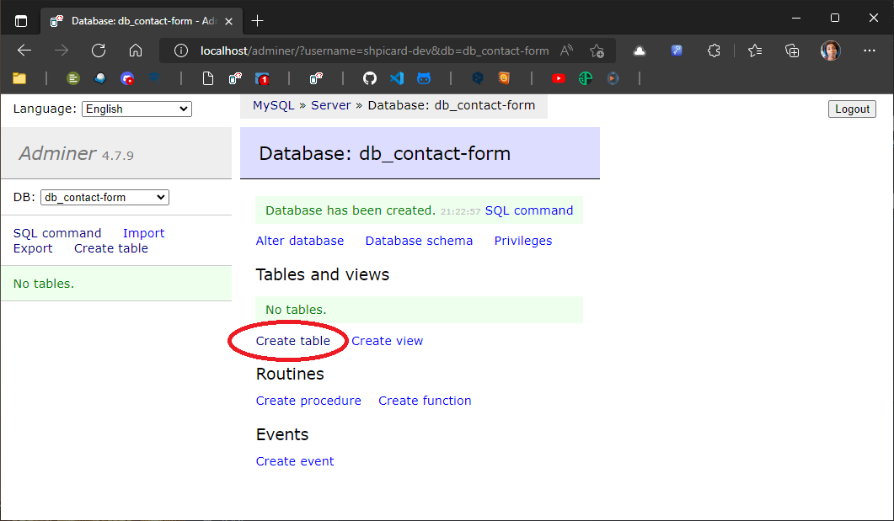
Task: Open the user profile avatar
Action: point(830,51)
